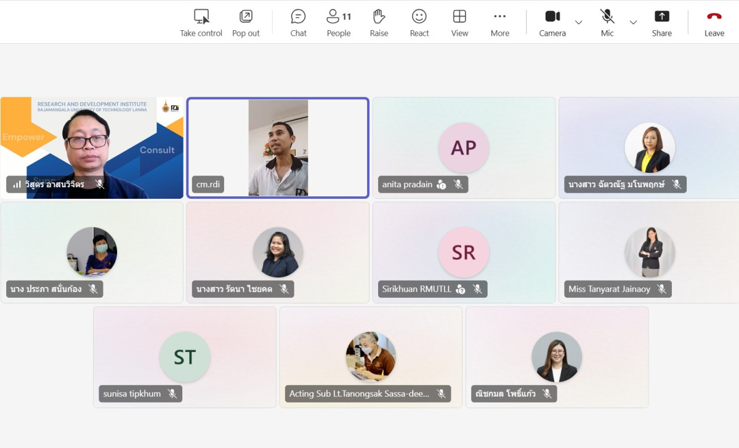Open the View layout menu

459,17
